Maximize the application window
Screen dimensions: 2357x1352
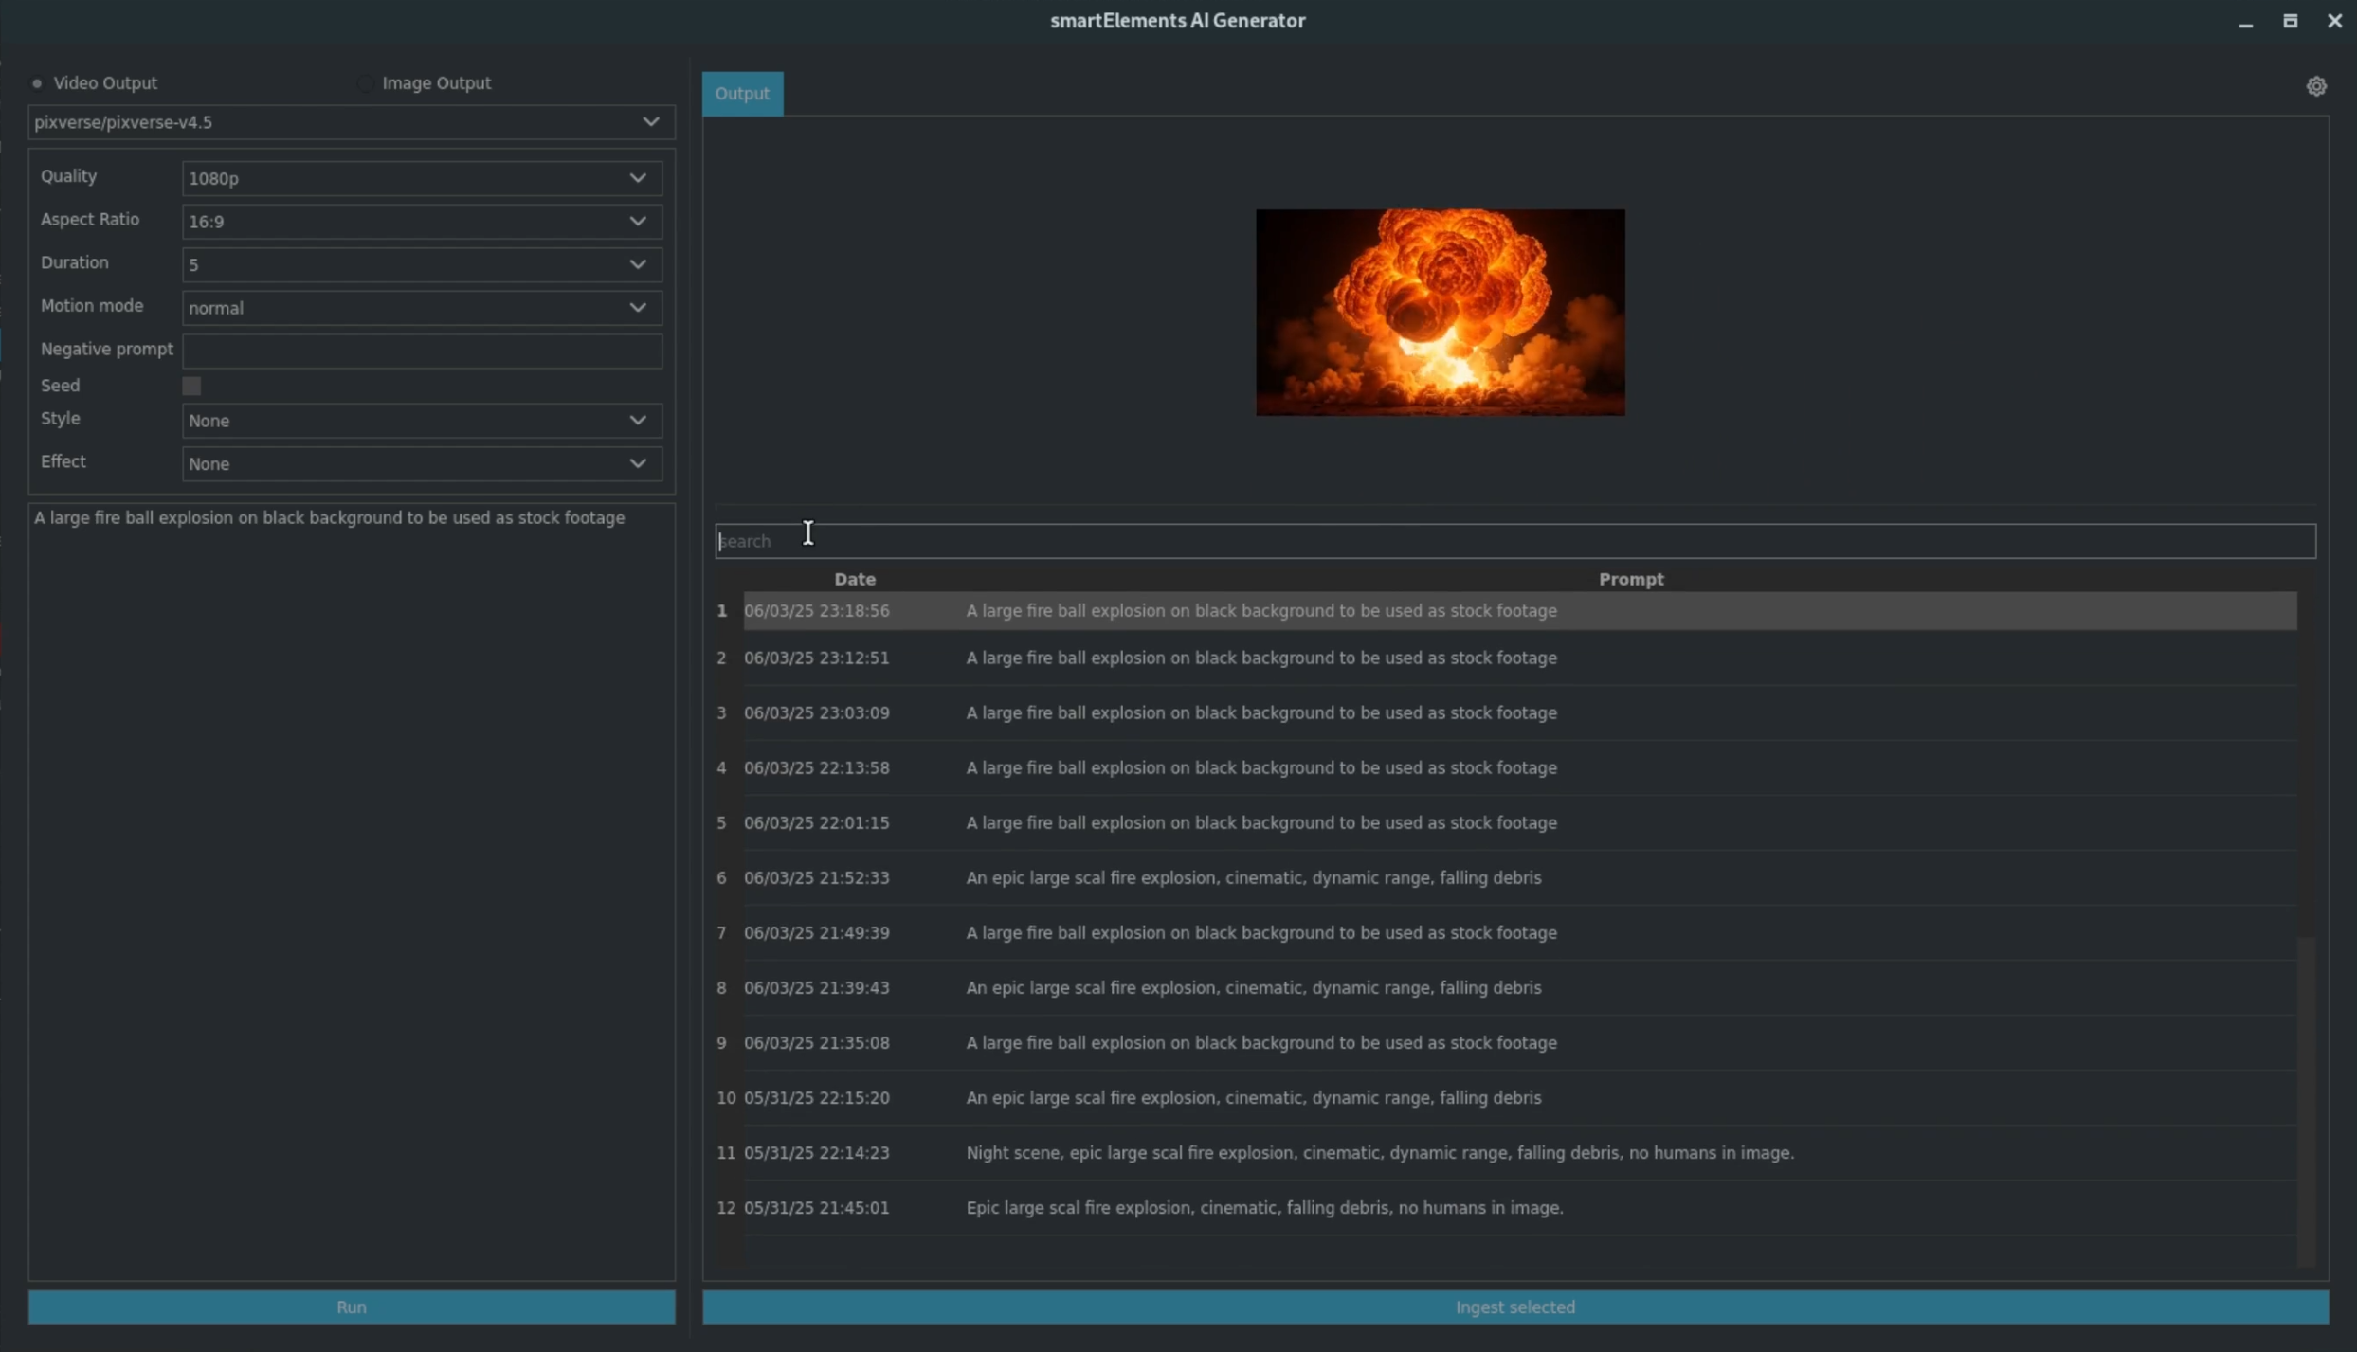pos(2290,21)
